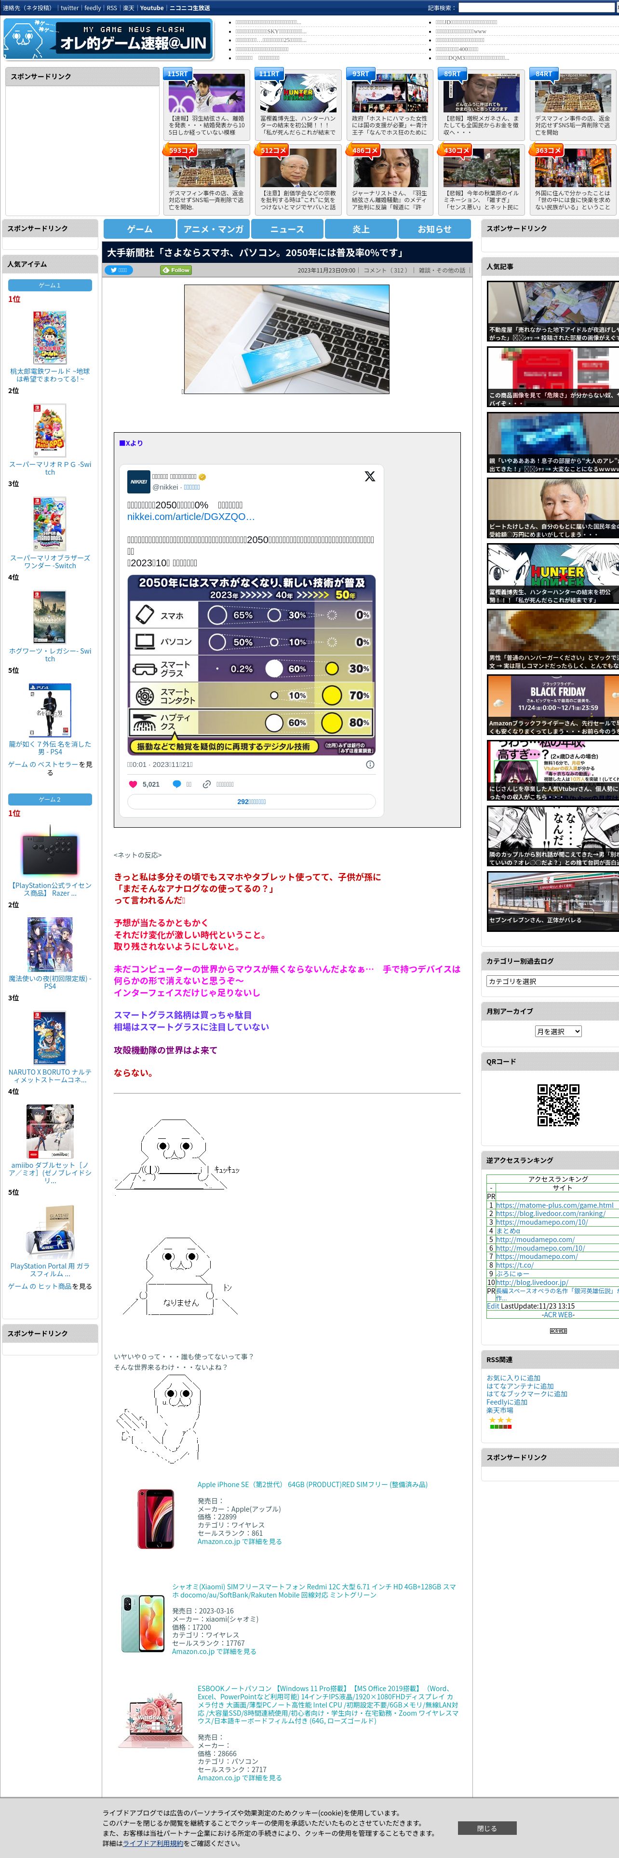This screenshot has height=1858, width=619.
Task: Click the verified badge next to NIKKEI's name
Action: click(202, 477)
